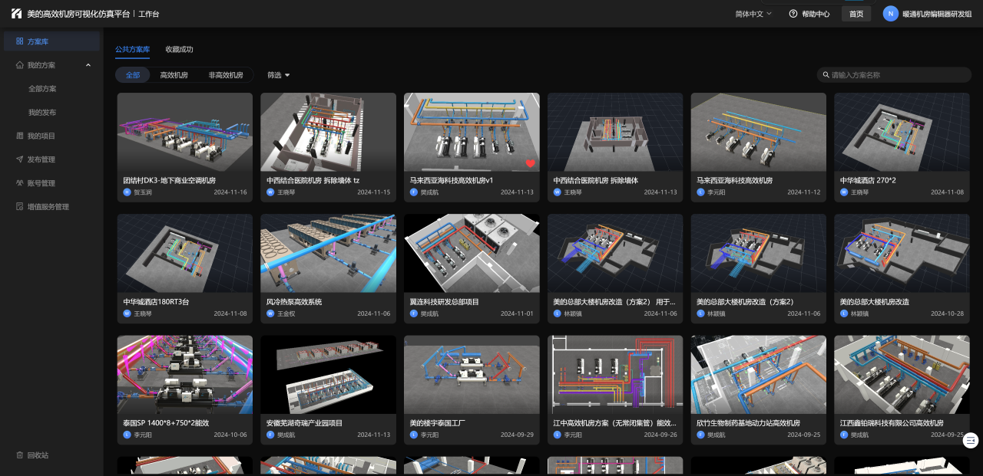983x476 pixels.
Task: Open 团结村DK3-地下商业空调机房 thumbnail
Action: (x=185, y=132)
